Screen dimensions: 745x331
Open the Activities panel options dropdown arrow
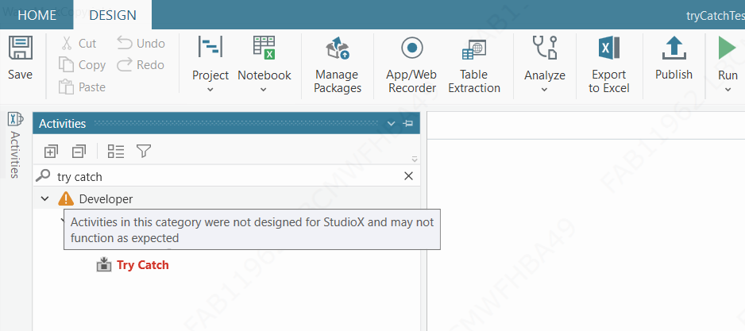[x=391, y=124]
